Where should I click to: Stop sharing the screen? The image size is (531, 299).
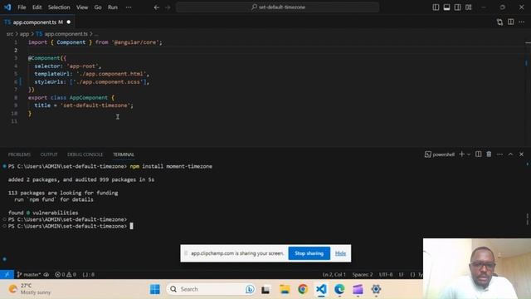[309, 253]
